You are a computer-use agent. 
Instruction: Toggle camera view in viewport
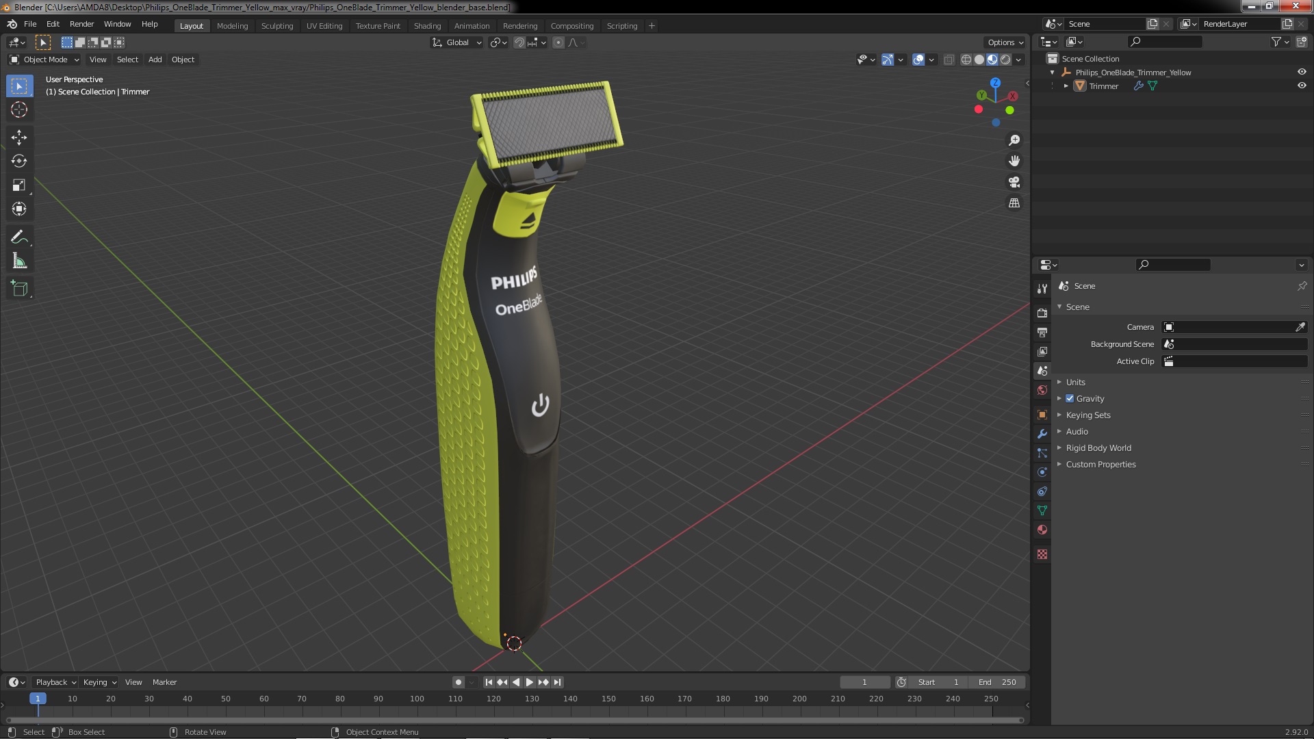tap(1014, 182)
